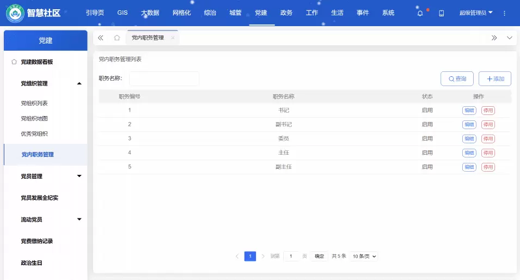This screenshot has height=280, width=520.
Task: Open the 超级管理员 user dropdown
Action: 475,13
